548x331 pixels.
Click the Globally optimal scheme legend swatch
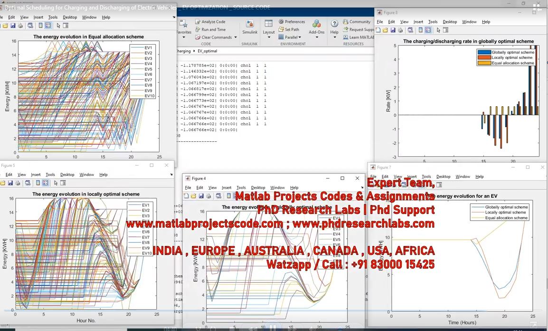coord(484,52)
